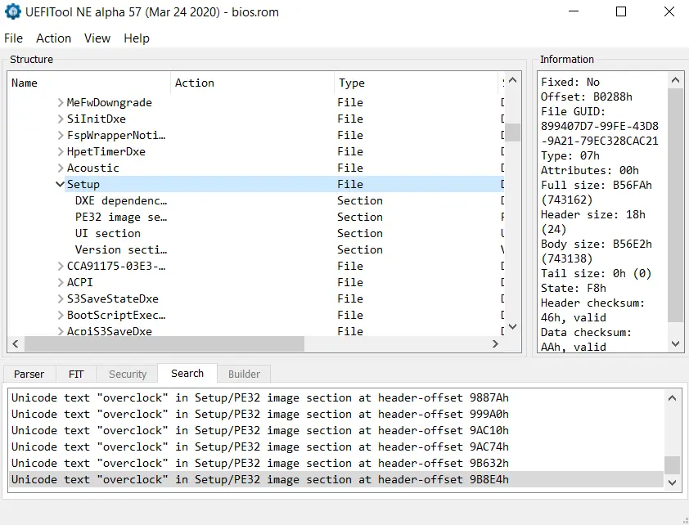The width and height of the screenshot is (689, 525).
Task: Click the UEFITool app icon in title bar
Action: [13, 11]
